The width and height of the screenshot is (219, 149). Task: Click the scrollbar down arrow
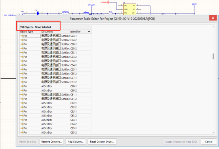[x=213, y=132]
